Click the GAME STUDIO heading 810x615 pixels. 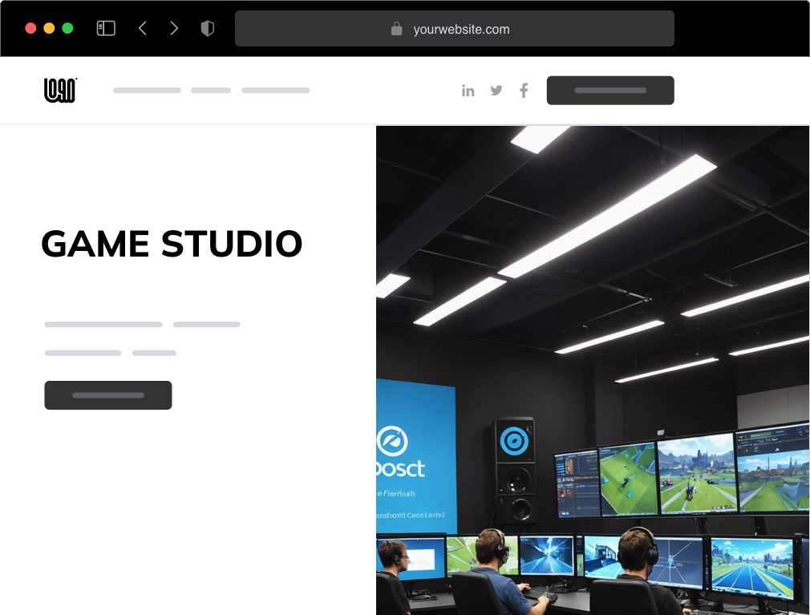(172, 244)
